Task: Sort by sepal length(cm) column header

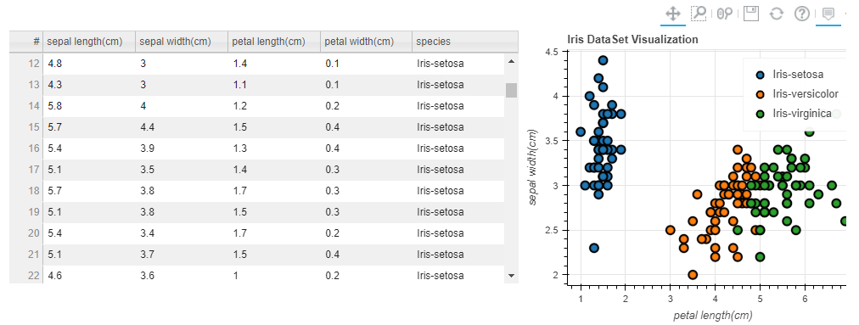Action: click(89, 42)
